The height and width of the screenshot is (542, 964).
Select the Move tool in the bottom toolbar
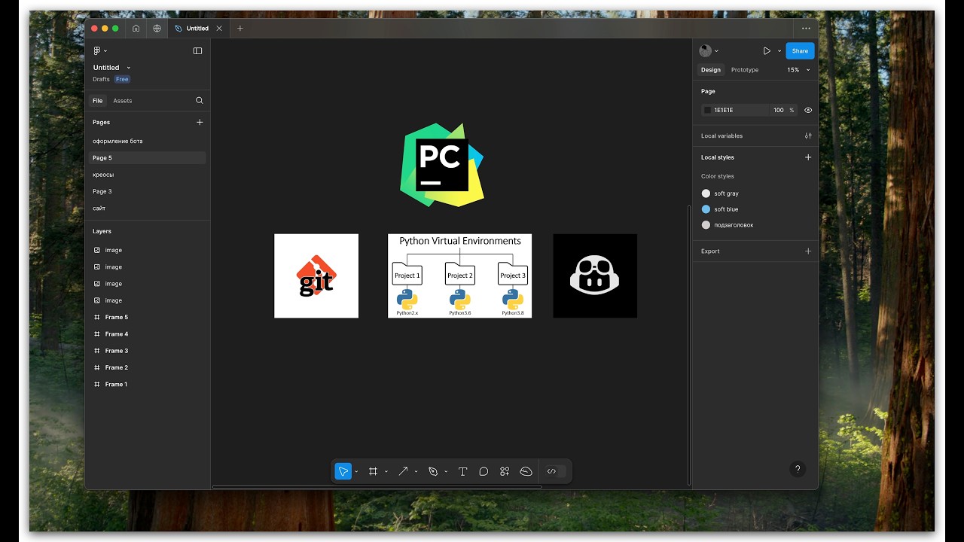(x=343, y=471)
